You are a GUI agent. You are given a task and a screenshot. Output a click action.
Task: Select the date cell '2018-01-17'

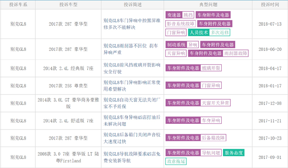[270, 86]
